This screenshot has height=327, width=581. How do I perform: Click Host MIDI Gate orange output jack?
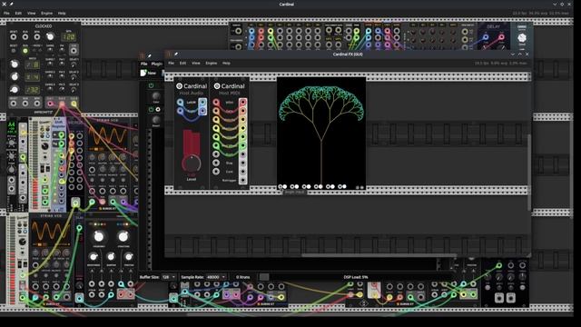coord(242,111)
